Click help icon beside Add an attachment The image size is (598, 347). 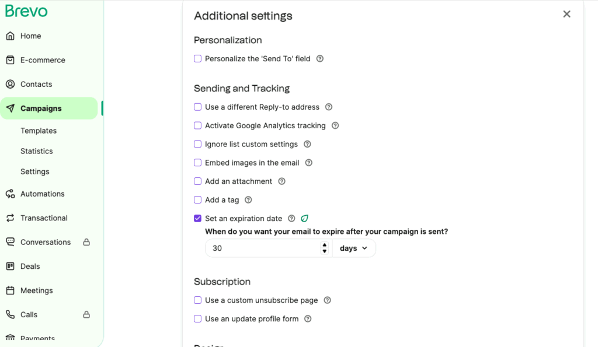(x=282, y=181)
